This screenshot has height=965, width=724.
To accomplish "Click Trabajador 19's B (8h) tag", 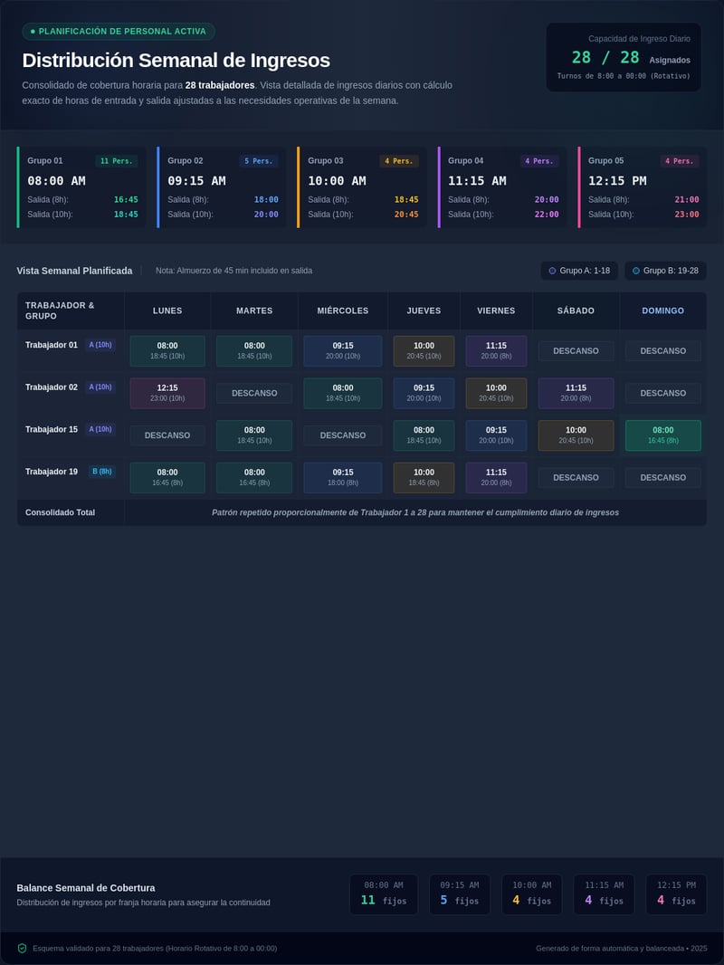I will [102, 472].
